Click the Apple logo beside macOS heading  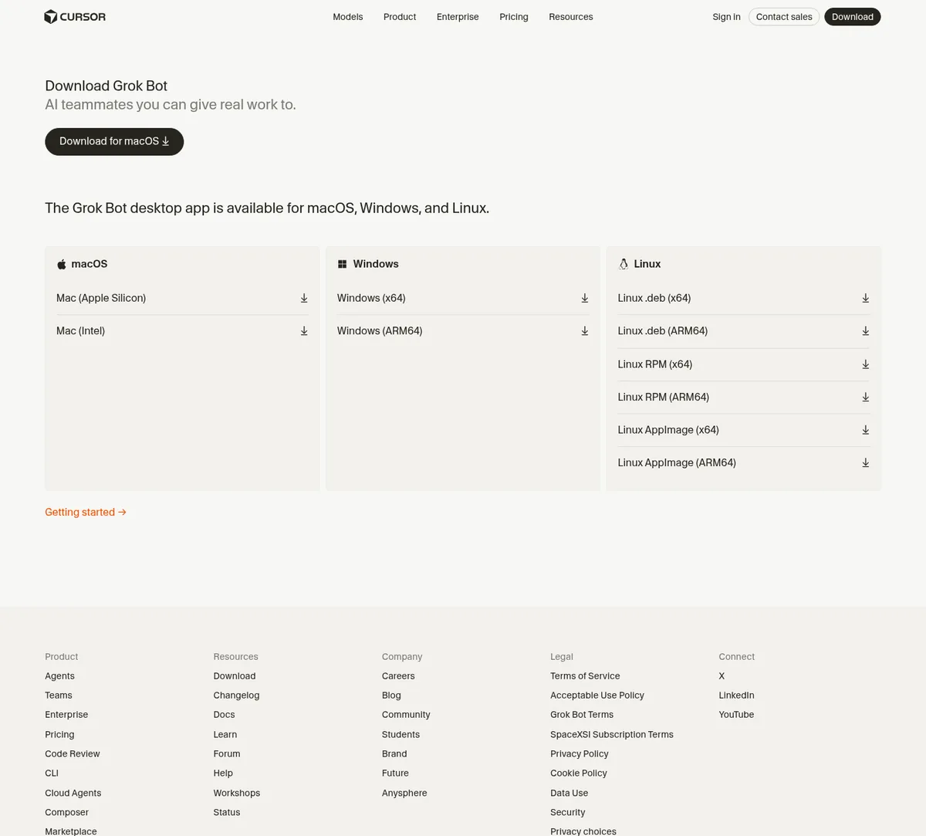(62, 264)
